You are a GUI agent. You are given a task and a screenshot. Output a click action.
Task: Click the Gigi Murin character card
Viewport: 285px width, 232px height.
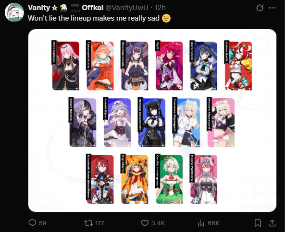point(134,179)
